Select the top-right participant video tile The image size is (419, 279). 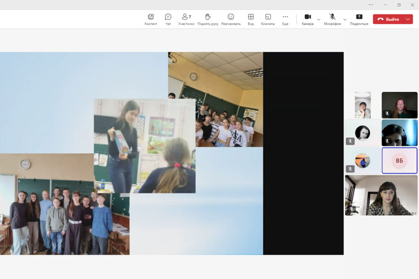coord(399,105)
